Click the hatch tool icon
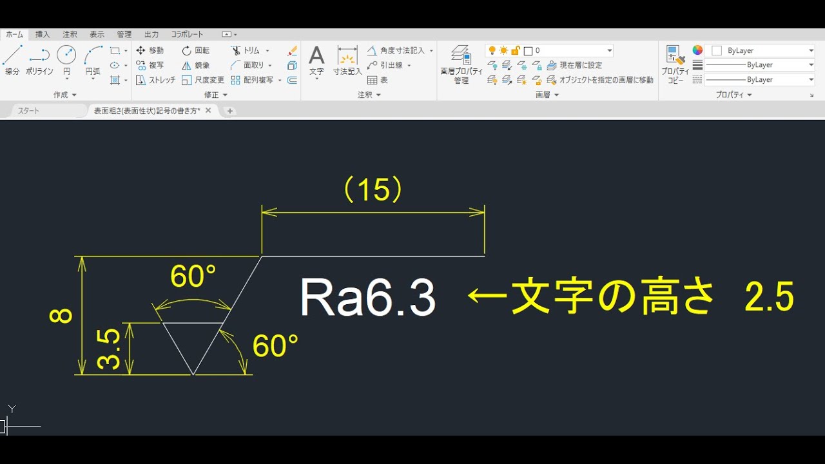This screenshot has width=825, height=464. tap(115, 80)
